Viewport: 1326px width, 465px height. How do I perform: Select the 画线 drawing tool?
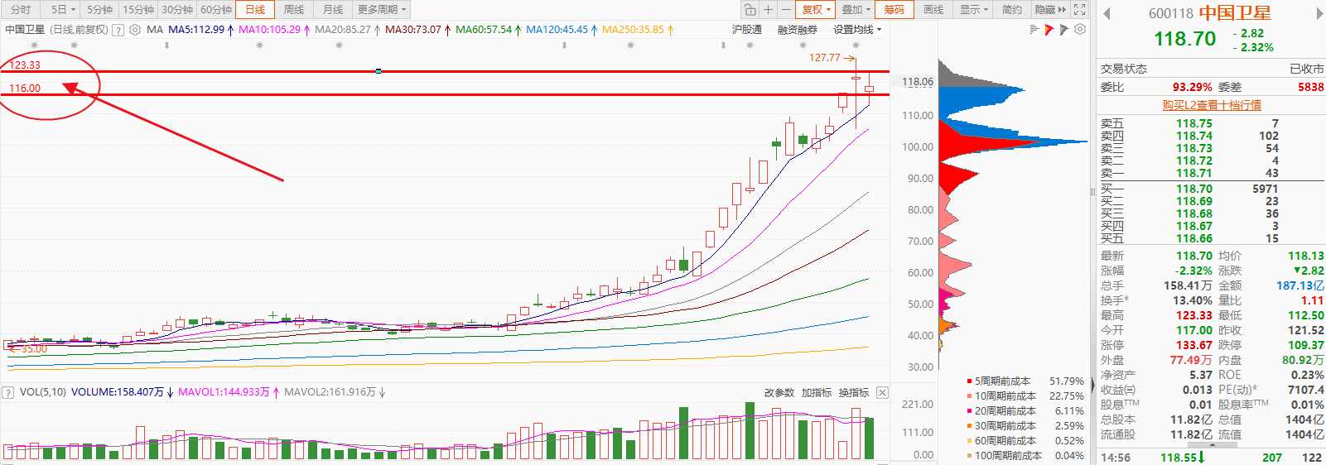[933, 10]
